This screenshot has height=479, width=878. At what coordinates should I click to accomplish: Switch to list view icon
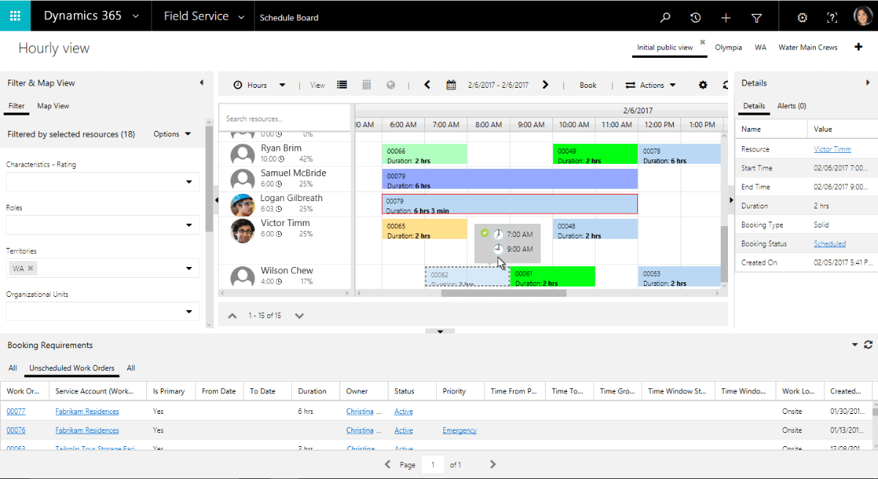pos(342,85)
